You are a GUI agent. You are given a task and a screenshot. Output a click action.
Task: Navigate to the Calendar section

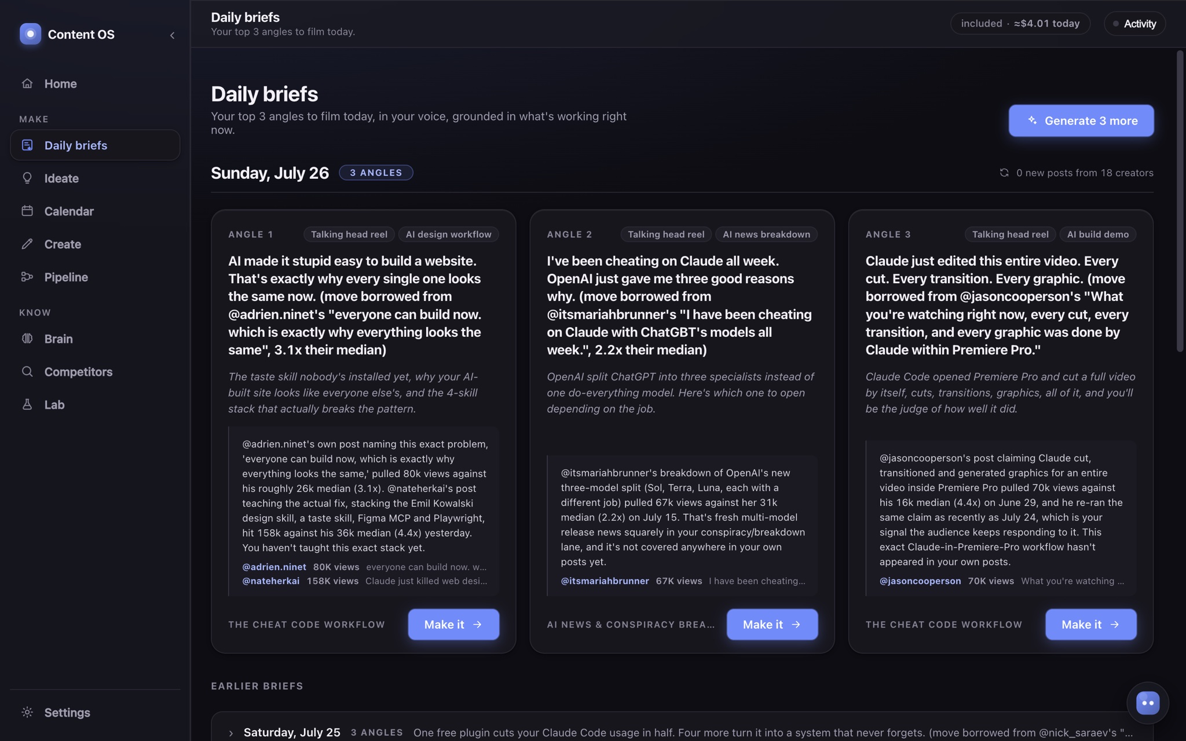(x=95, y=211)
